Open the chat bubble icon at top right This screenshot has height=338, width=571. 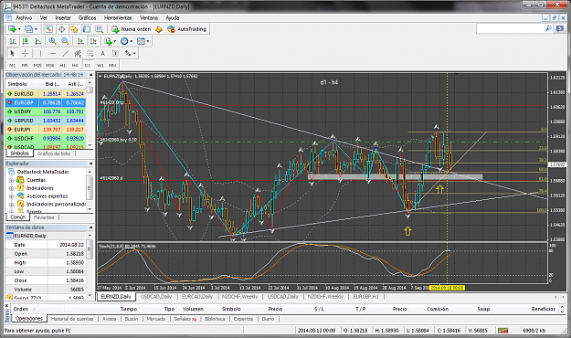(560, 29)
